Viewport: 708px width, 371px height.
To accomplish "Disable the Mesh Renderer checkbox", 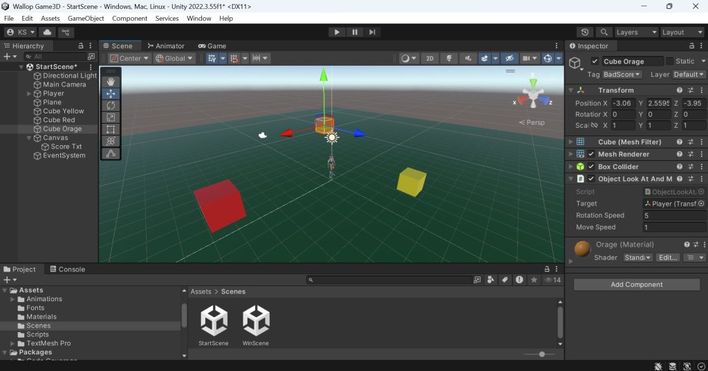I will click(591, 154).
